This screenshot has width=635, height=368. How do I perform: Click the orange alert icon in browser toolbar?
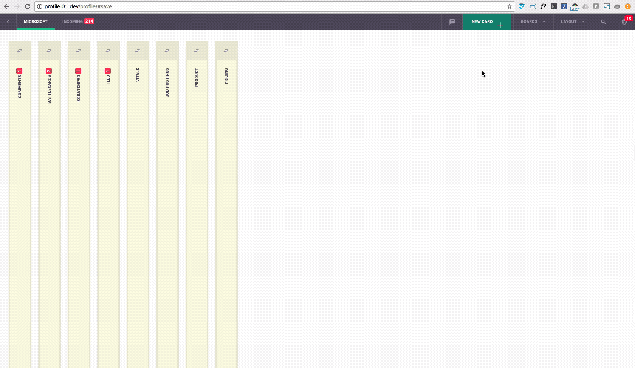tap(628, 6)
